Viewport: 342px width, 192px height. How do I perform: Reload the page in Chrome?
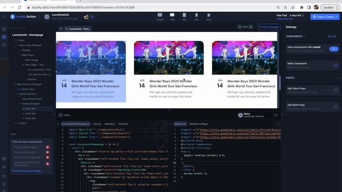pyautogui.click(x=19, y=7)
